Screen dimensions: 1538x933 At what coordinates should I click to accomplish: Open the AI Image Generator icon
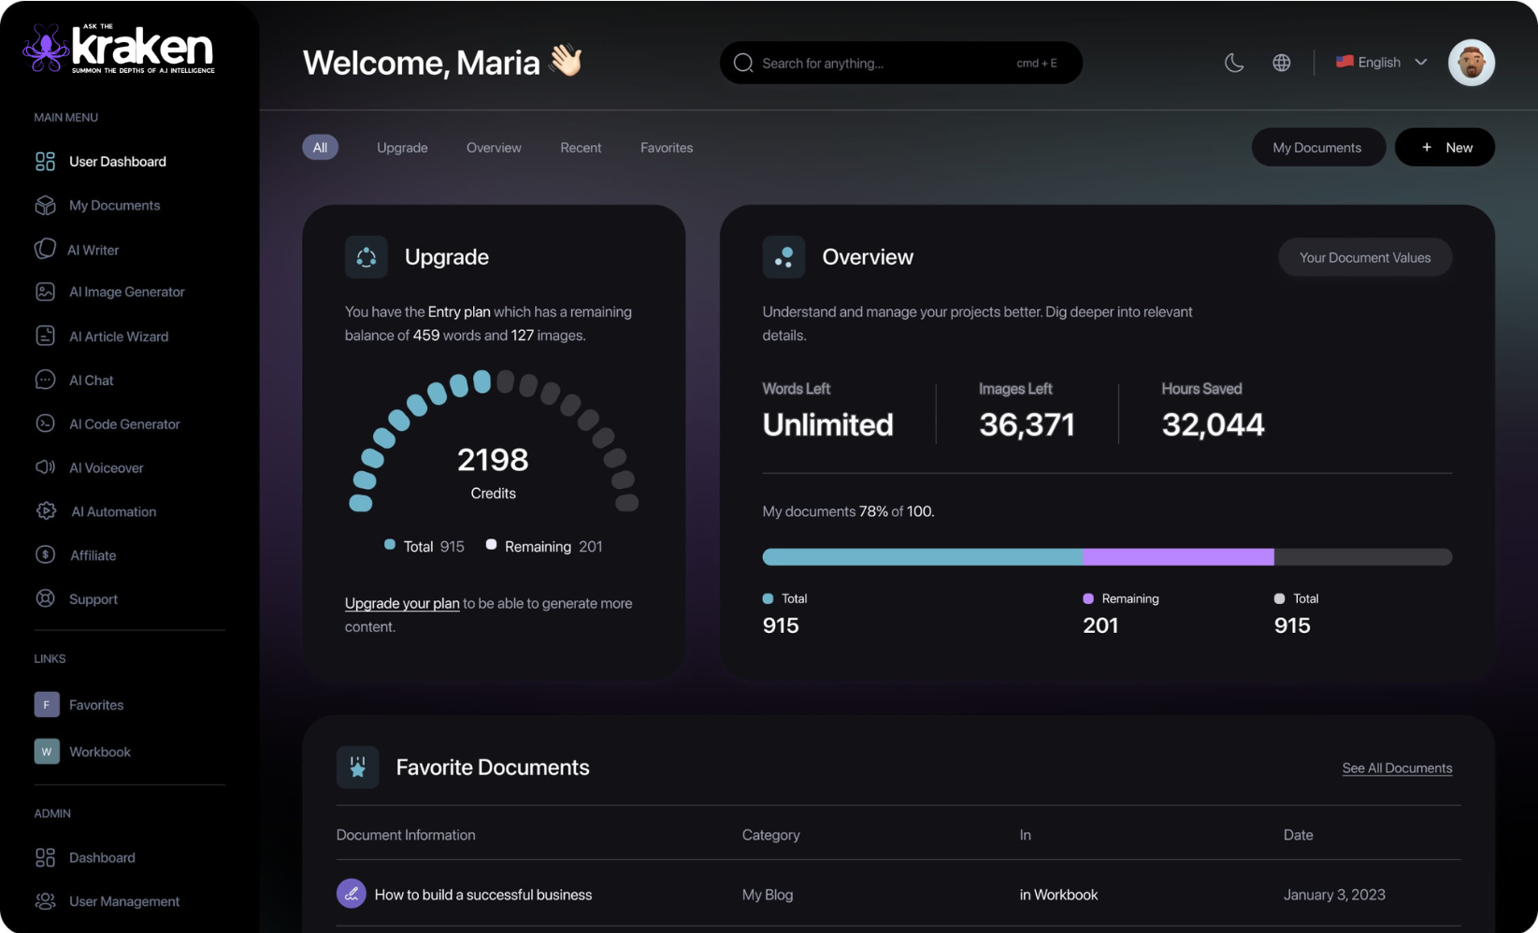pos(45,292)
